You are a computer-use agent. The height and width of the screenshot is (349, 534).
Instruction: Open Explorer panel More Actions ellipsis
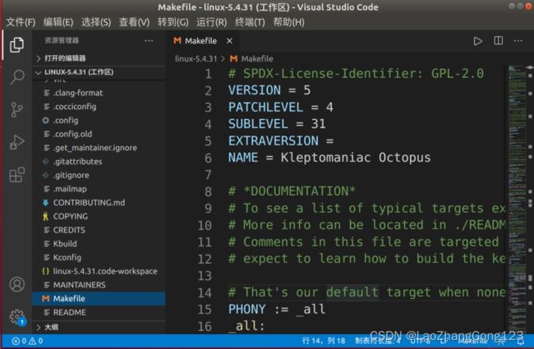[x=149, y=41]
